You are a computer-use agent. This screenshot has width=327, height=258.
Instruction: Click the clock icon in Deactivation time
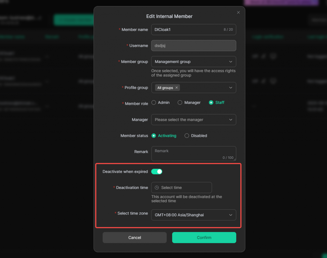[157, 188]
